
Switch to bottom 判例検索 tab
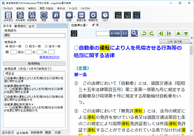[x=37, y=133]
